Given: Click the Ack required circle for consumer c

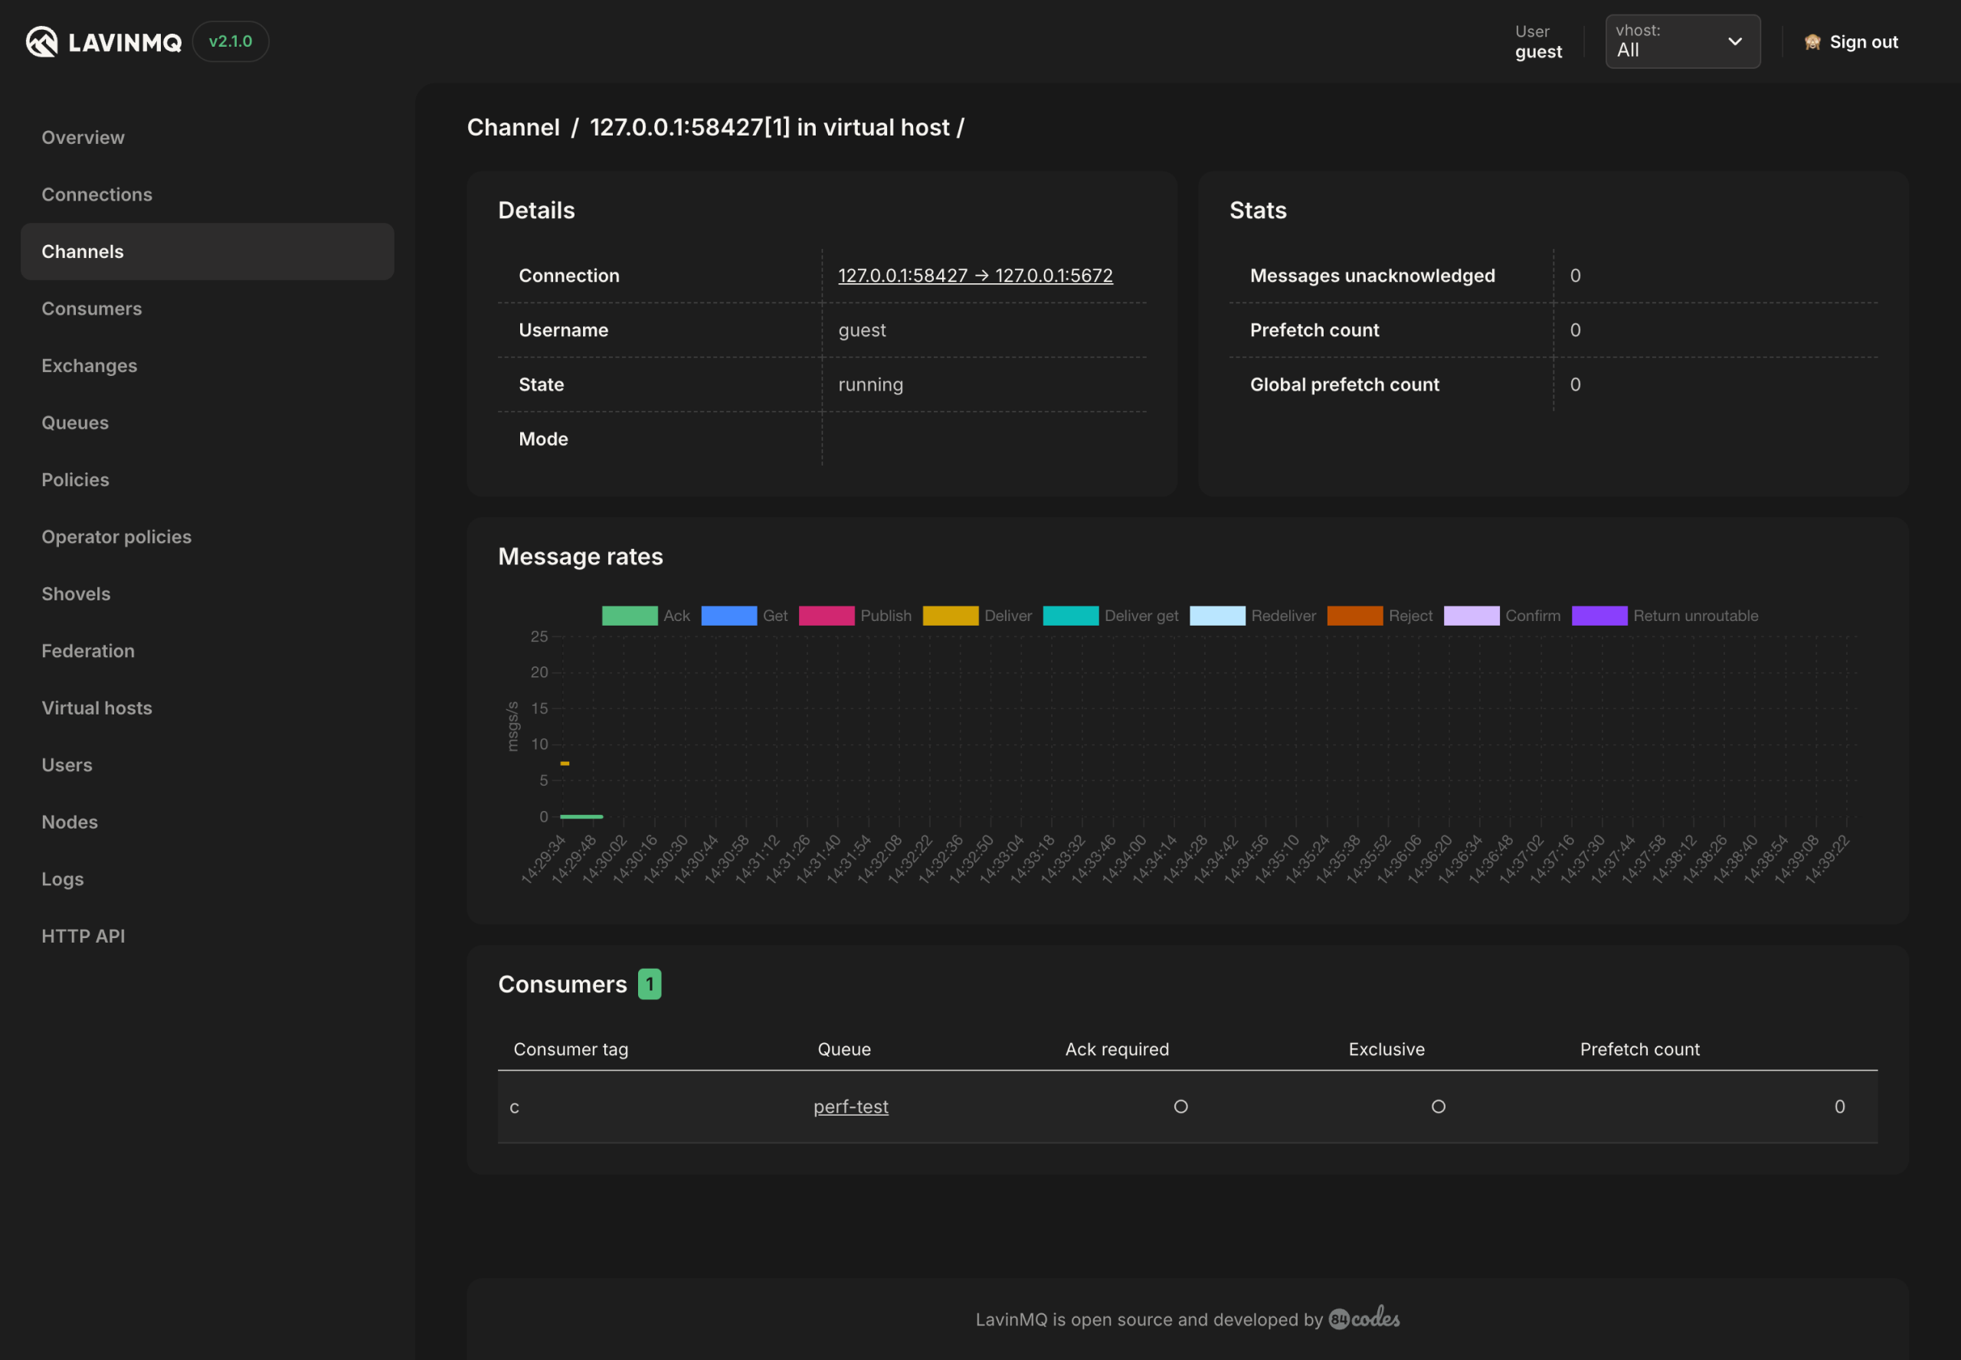Looking at the screenshot, I should [x=1180, y=1106].
